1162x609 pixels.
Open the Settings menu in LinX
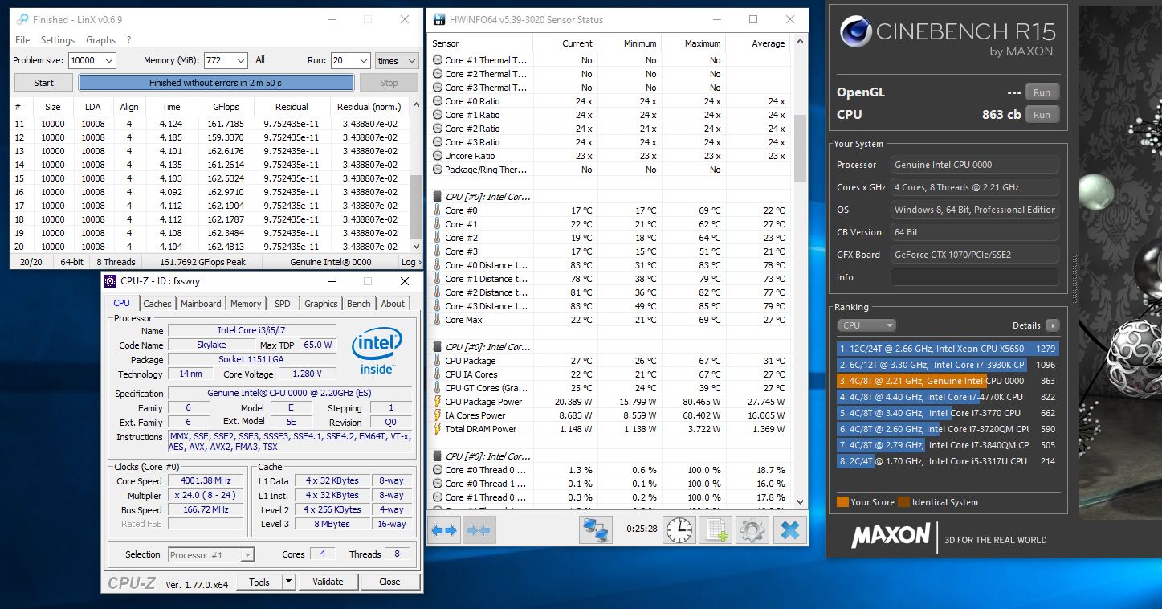[x=58, y=40]
